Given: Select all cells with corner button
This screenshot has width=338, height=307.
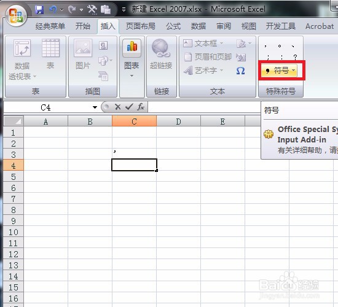Looking at the screenshot, I should pyautogui.click(x=14, y=121).
